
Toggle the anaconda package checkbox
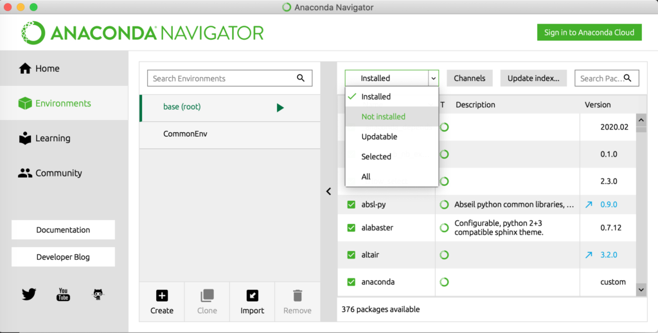coord(351,282)
